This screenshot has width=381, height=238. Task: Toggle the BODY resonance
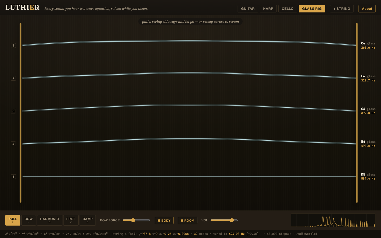(x=164, y=221)
